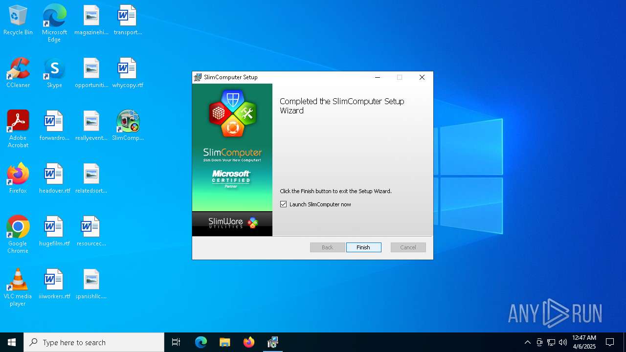This screenshot has height=352, width=626.
Task: Select the Firefox desktop shortcut
Action: [x=18, y=178]
